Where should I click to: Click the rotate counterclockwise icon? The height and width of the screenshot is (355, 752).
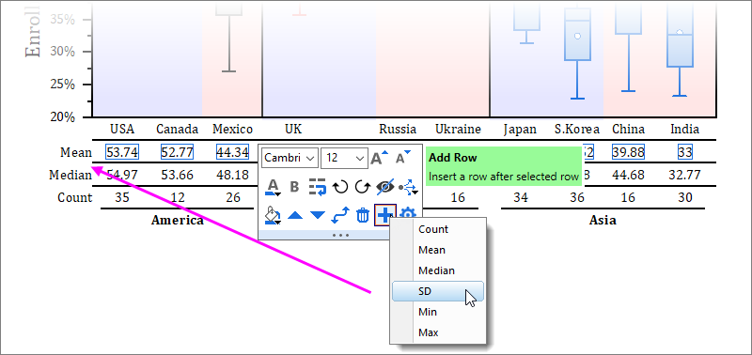click(x=340, y=187)
